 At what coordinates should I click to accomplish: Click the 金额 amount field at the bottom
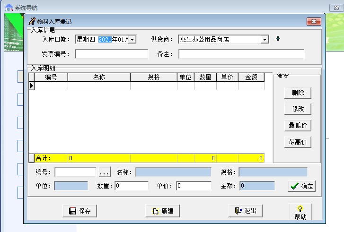point(257,186)
